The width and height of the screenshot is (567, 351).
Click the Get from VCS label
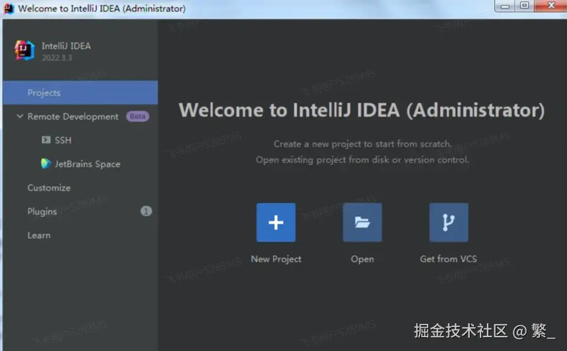tap(448, 259)
